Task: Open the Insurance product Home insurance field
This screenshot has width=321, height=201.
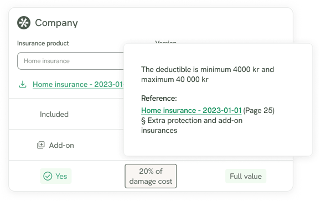Action: 71,61
